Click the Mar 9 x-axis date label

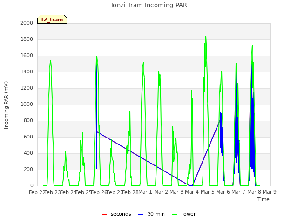click(270, 192)
